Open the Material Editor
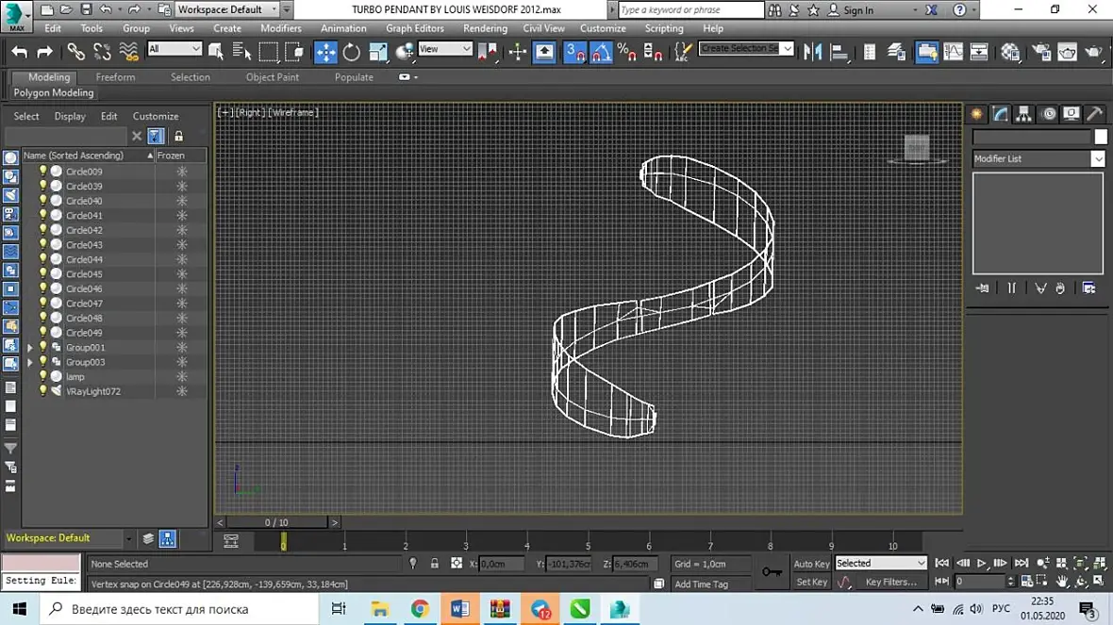The image size is (1113, 625). [1010, 52]
